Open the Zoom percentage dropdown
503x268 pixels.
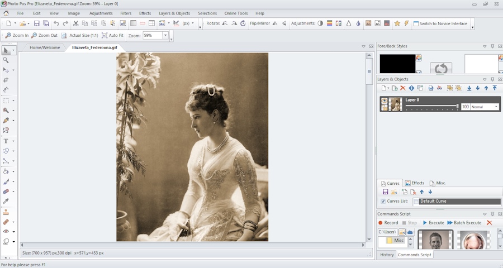pos(165,35)
